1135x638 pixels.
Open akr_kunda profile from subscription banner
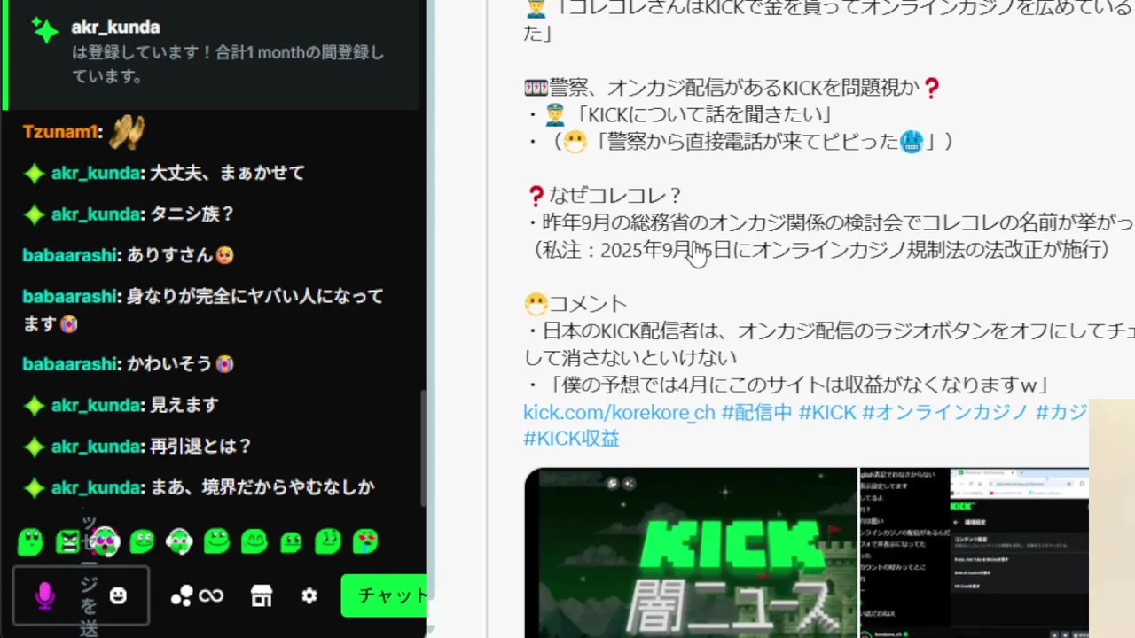point(115,27)
